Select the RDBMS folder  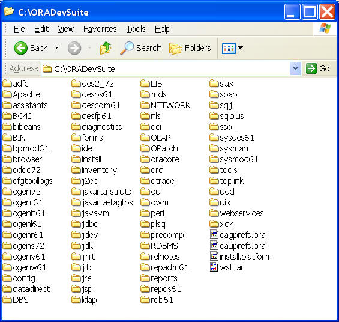click(x=159, y=246)
